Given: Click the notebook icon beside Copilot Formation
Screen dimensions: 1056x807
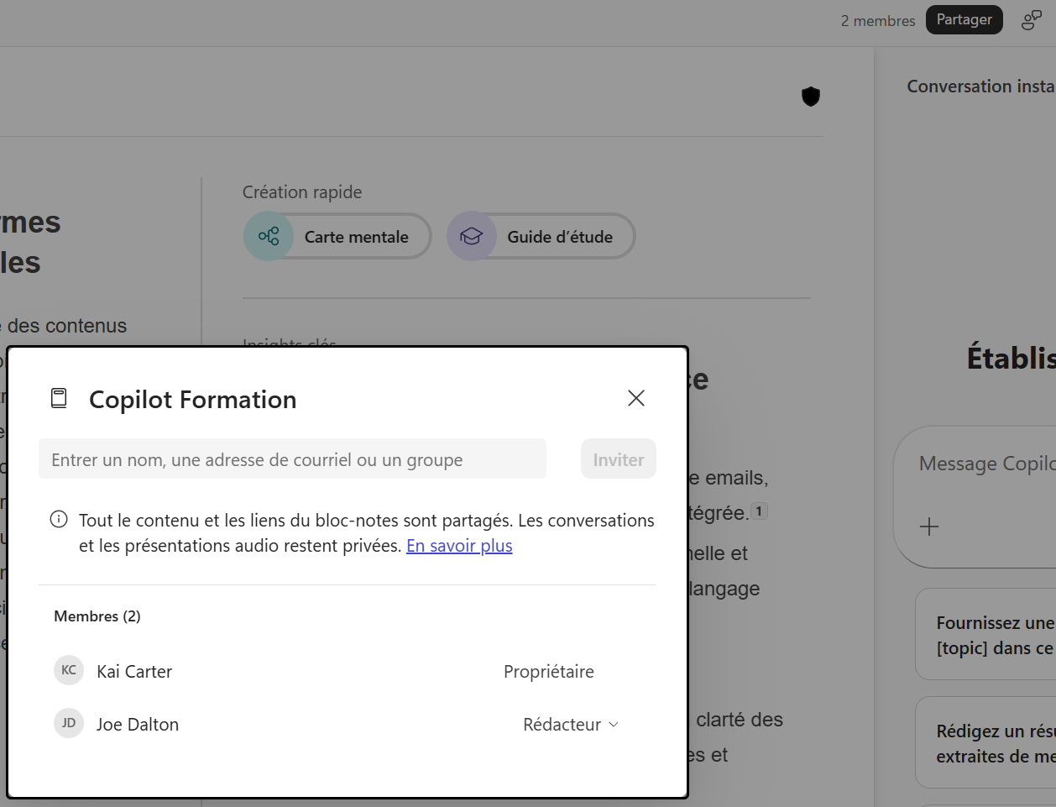Looking at the screenshot, I should pos(59,398).
